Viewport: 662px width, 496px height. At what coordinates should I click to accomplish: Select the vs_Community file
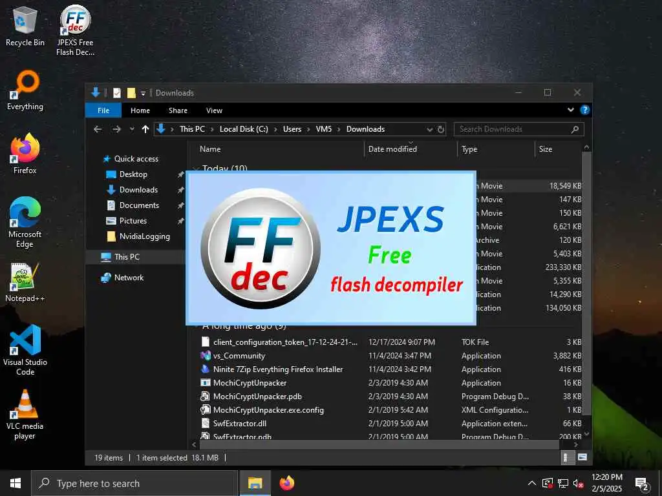pyautogui.click(x=239, y=356)
